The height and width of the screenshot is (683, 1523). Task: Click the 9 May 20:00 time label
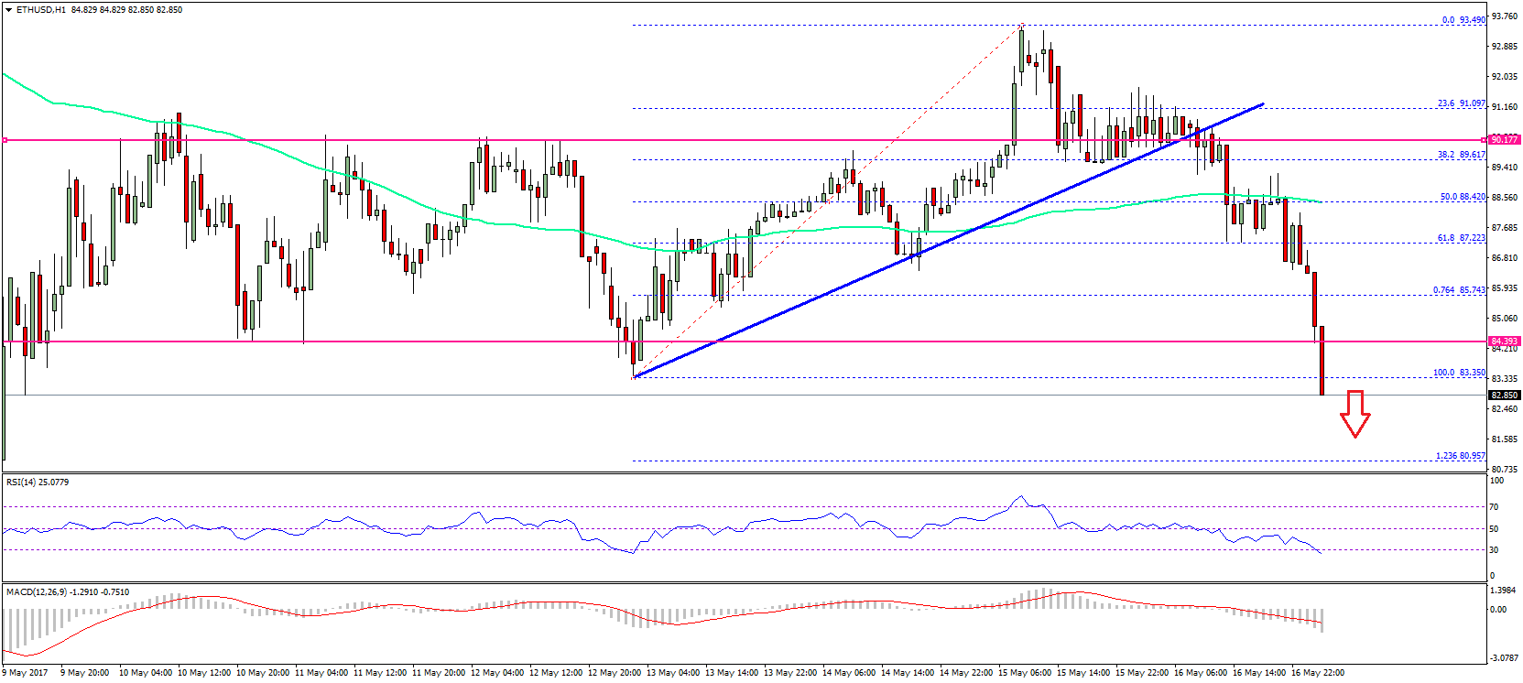[x=85, y=673]
